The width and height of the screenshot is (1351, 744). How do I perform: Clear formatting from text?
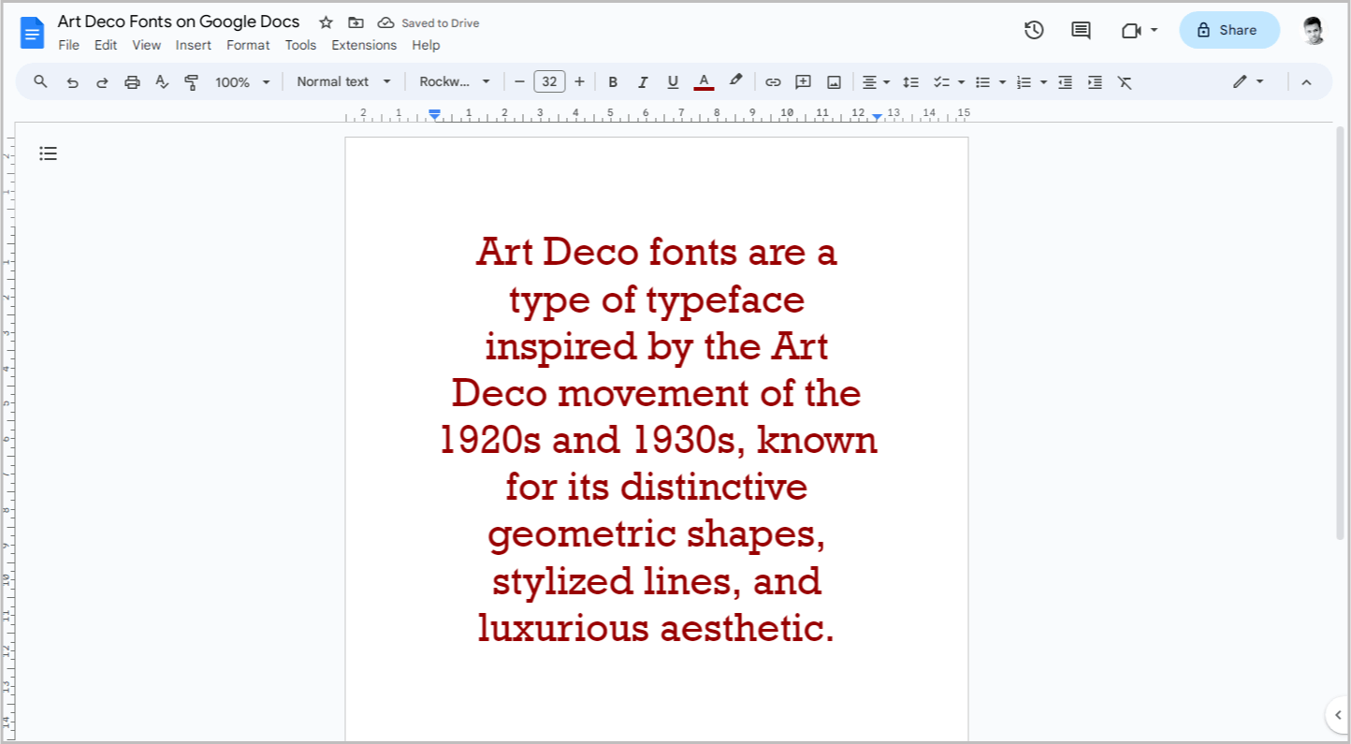[1125, 81]
